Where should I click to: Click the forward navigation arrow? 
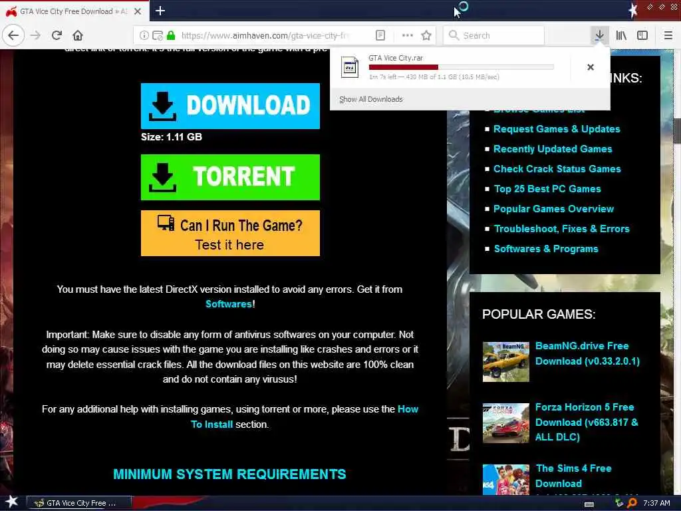(x=36, y=35)
